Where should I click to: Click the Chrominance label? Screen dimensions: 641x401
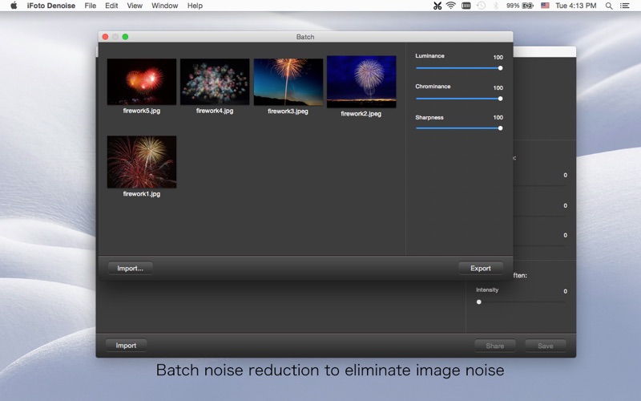point(433,87)
